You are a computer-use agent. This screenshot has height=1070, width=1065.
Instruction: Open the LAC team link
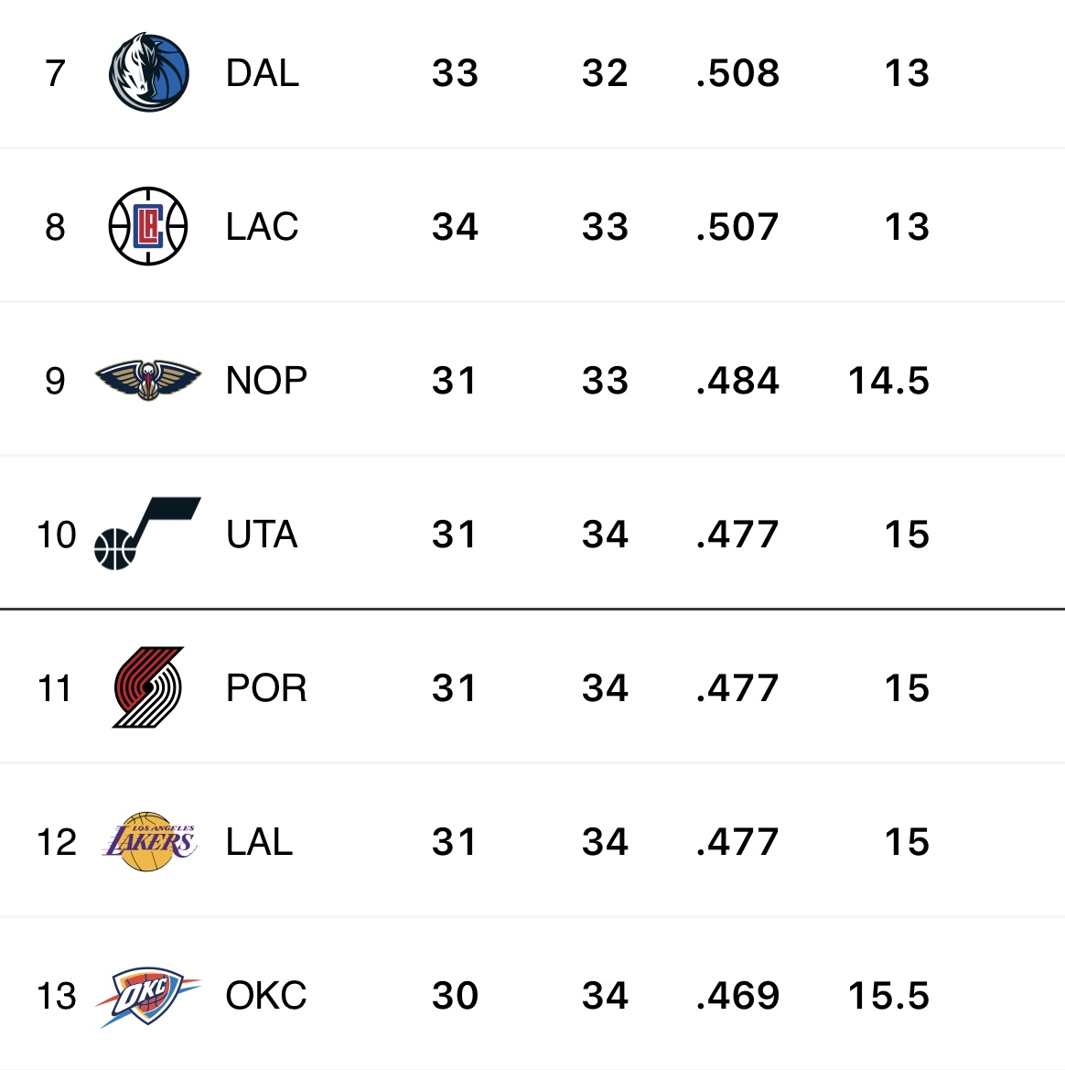[263, 227]
